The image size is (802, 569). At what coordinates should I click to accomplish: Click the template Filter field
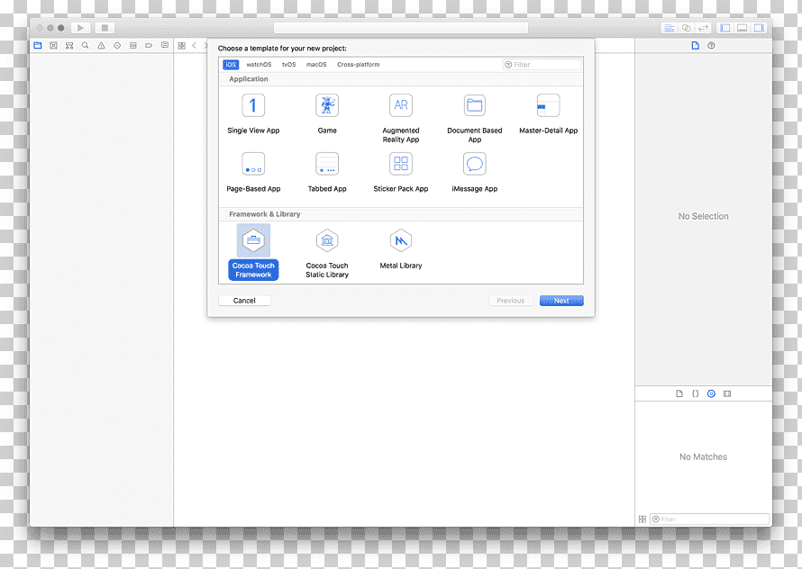[x=542, y=65]
